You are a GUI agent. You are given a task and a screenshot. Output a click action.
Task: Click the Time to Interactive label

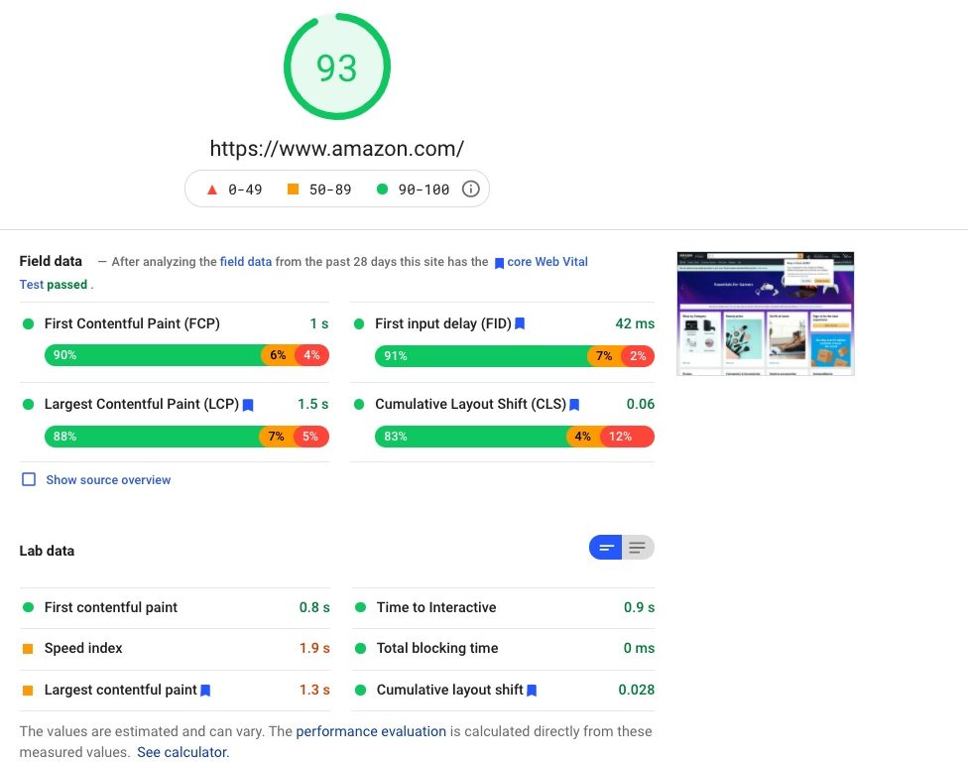click(436, 607)
